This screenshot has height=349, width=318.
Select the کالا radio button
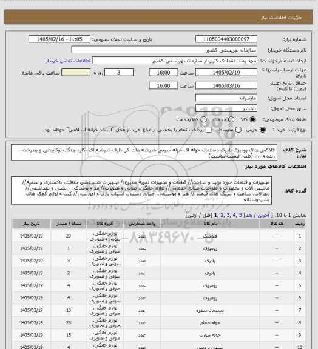coord(252,119)
